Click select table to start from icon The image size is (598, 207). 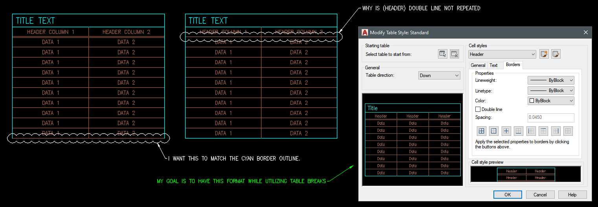pyautogui.click(x=443, y=54)
